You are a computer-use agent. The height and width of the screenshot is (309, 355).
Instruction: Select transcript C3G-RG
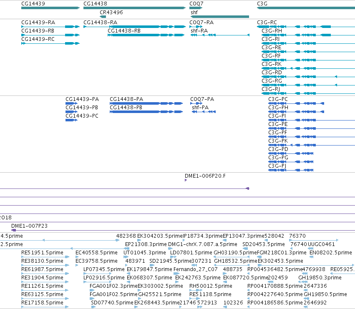tap(272, 81)
